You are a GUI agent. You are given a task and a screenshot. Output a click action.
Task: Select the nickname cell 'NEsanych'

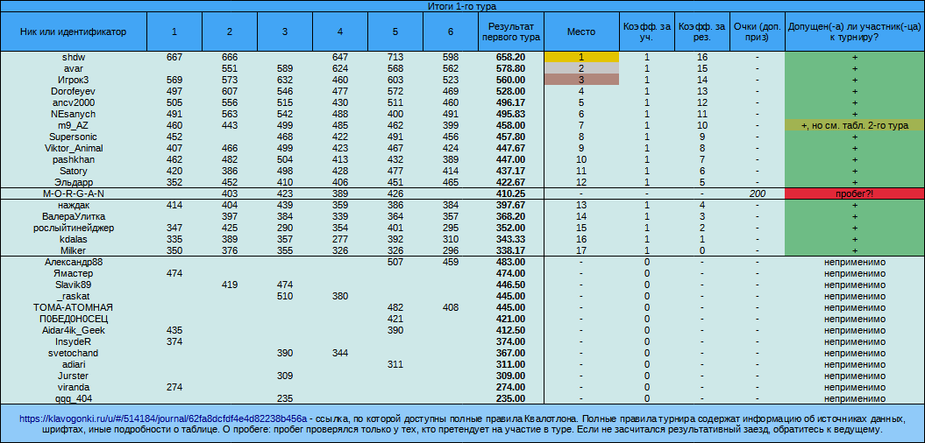(x=73, y=114)
